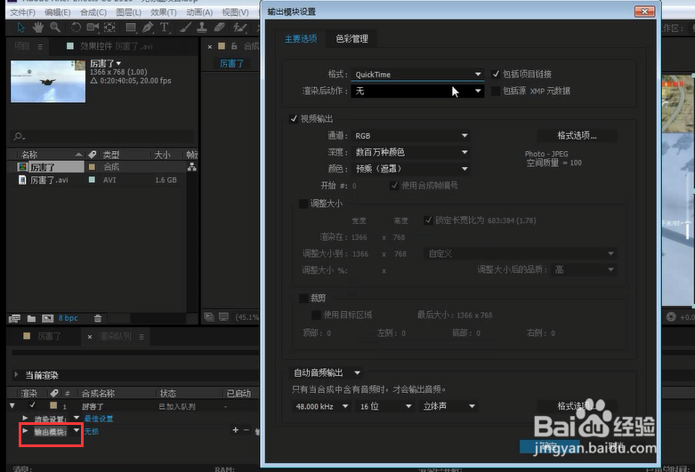Click the plus icon to add output module

(x=235, y=430)
